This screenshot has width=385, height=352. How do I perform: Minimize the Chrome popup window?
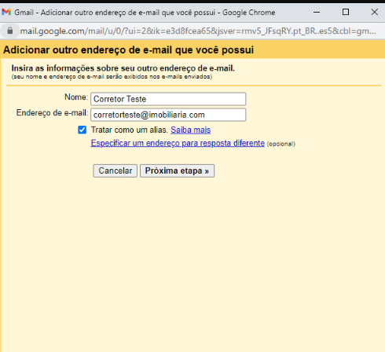pyautogui.click(x=317, y=12)
